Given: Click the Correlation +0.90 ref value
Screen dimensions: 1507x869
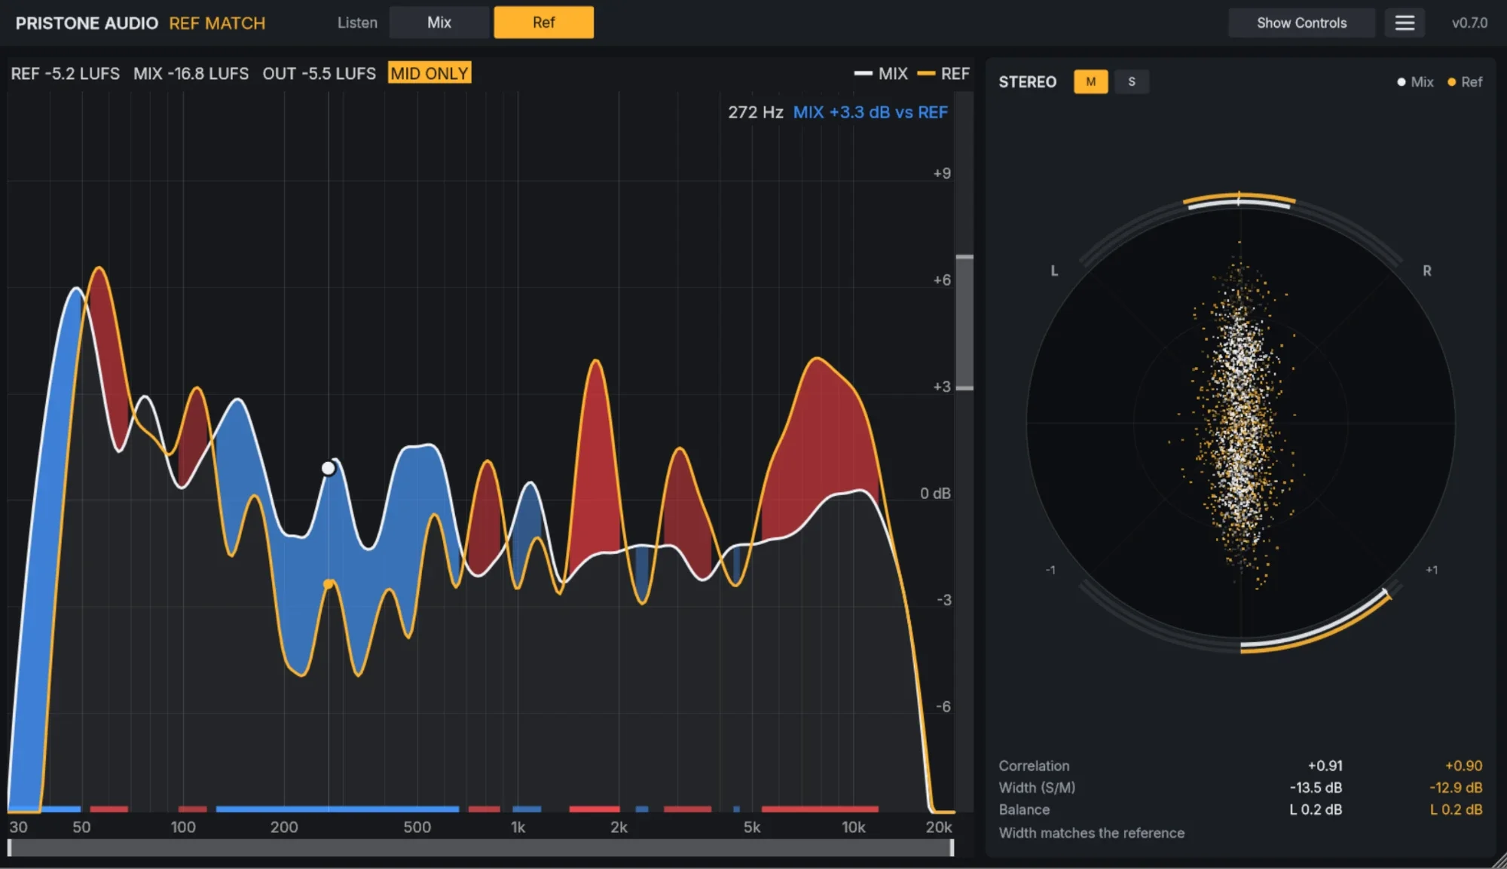Looking at the screenshot, I should point(1463,766).
